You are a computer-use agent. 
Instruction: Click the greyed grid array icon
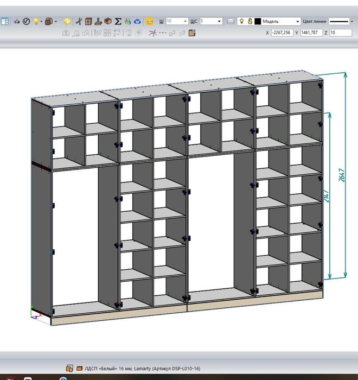click(107, 33)
